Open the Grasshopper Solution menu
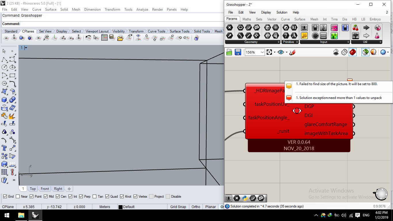 click(282, 12)
